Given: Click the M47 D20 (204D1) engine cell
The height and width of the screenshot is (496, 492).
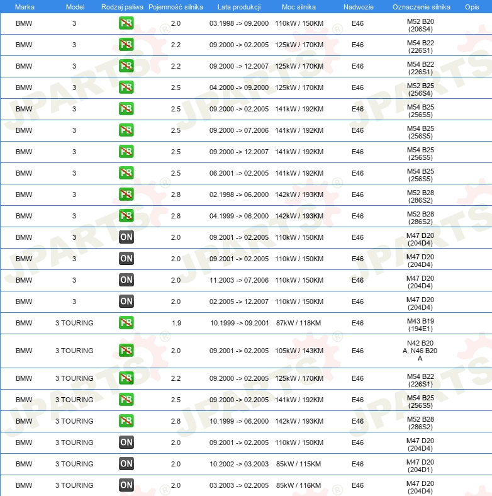Looking at the screenshot, I should pyautogui.click(x=420, y=466).
